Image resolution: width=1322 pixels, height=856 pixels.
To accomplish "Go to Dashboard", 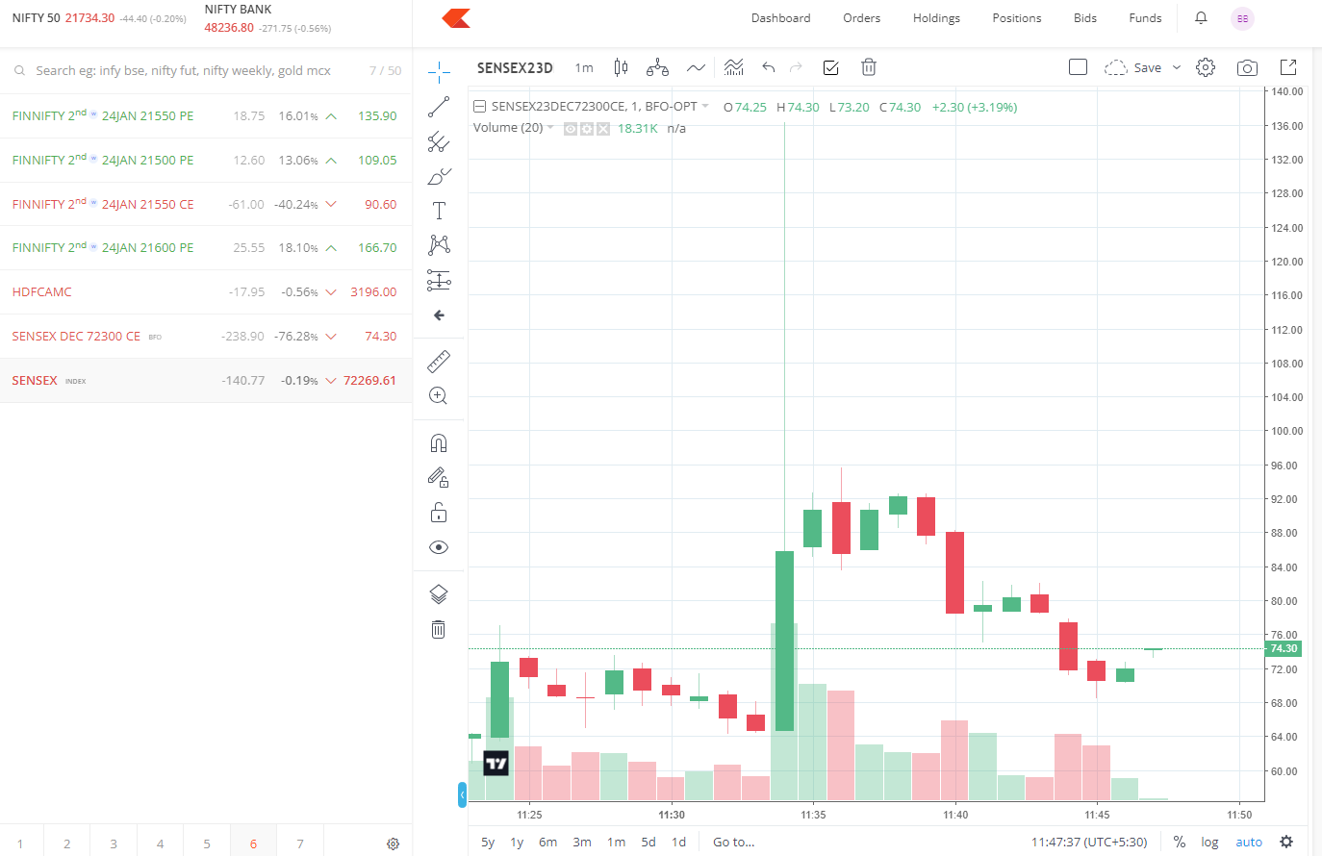I will (780, 18).
